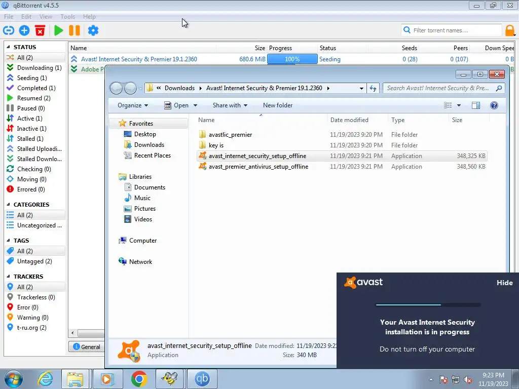Click into the Filter torrent names field

452,30
